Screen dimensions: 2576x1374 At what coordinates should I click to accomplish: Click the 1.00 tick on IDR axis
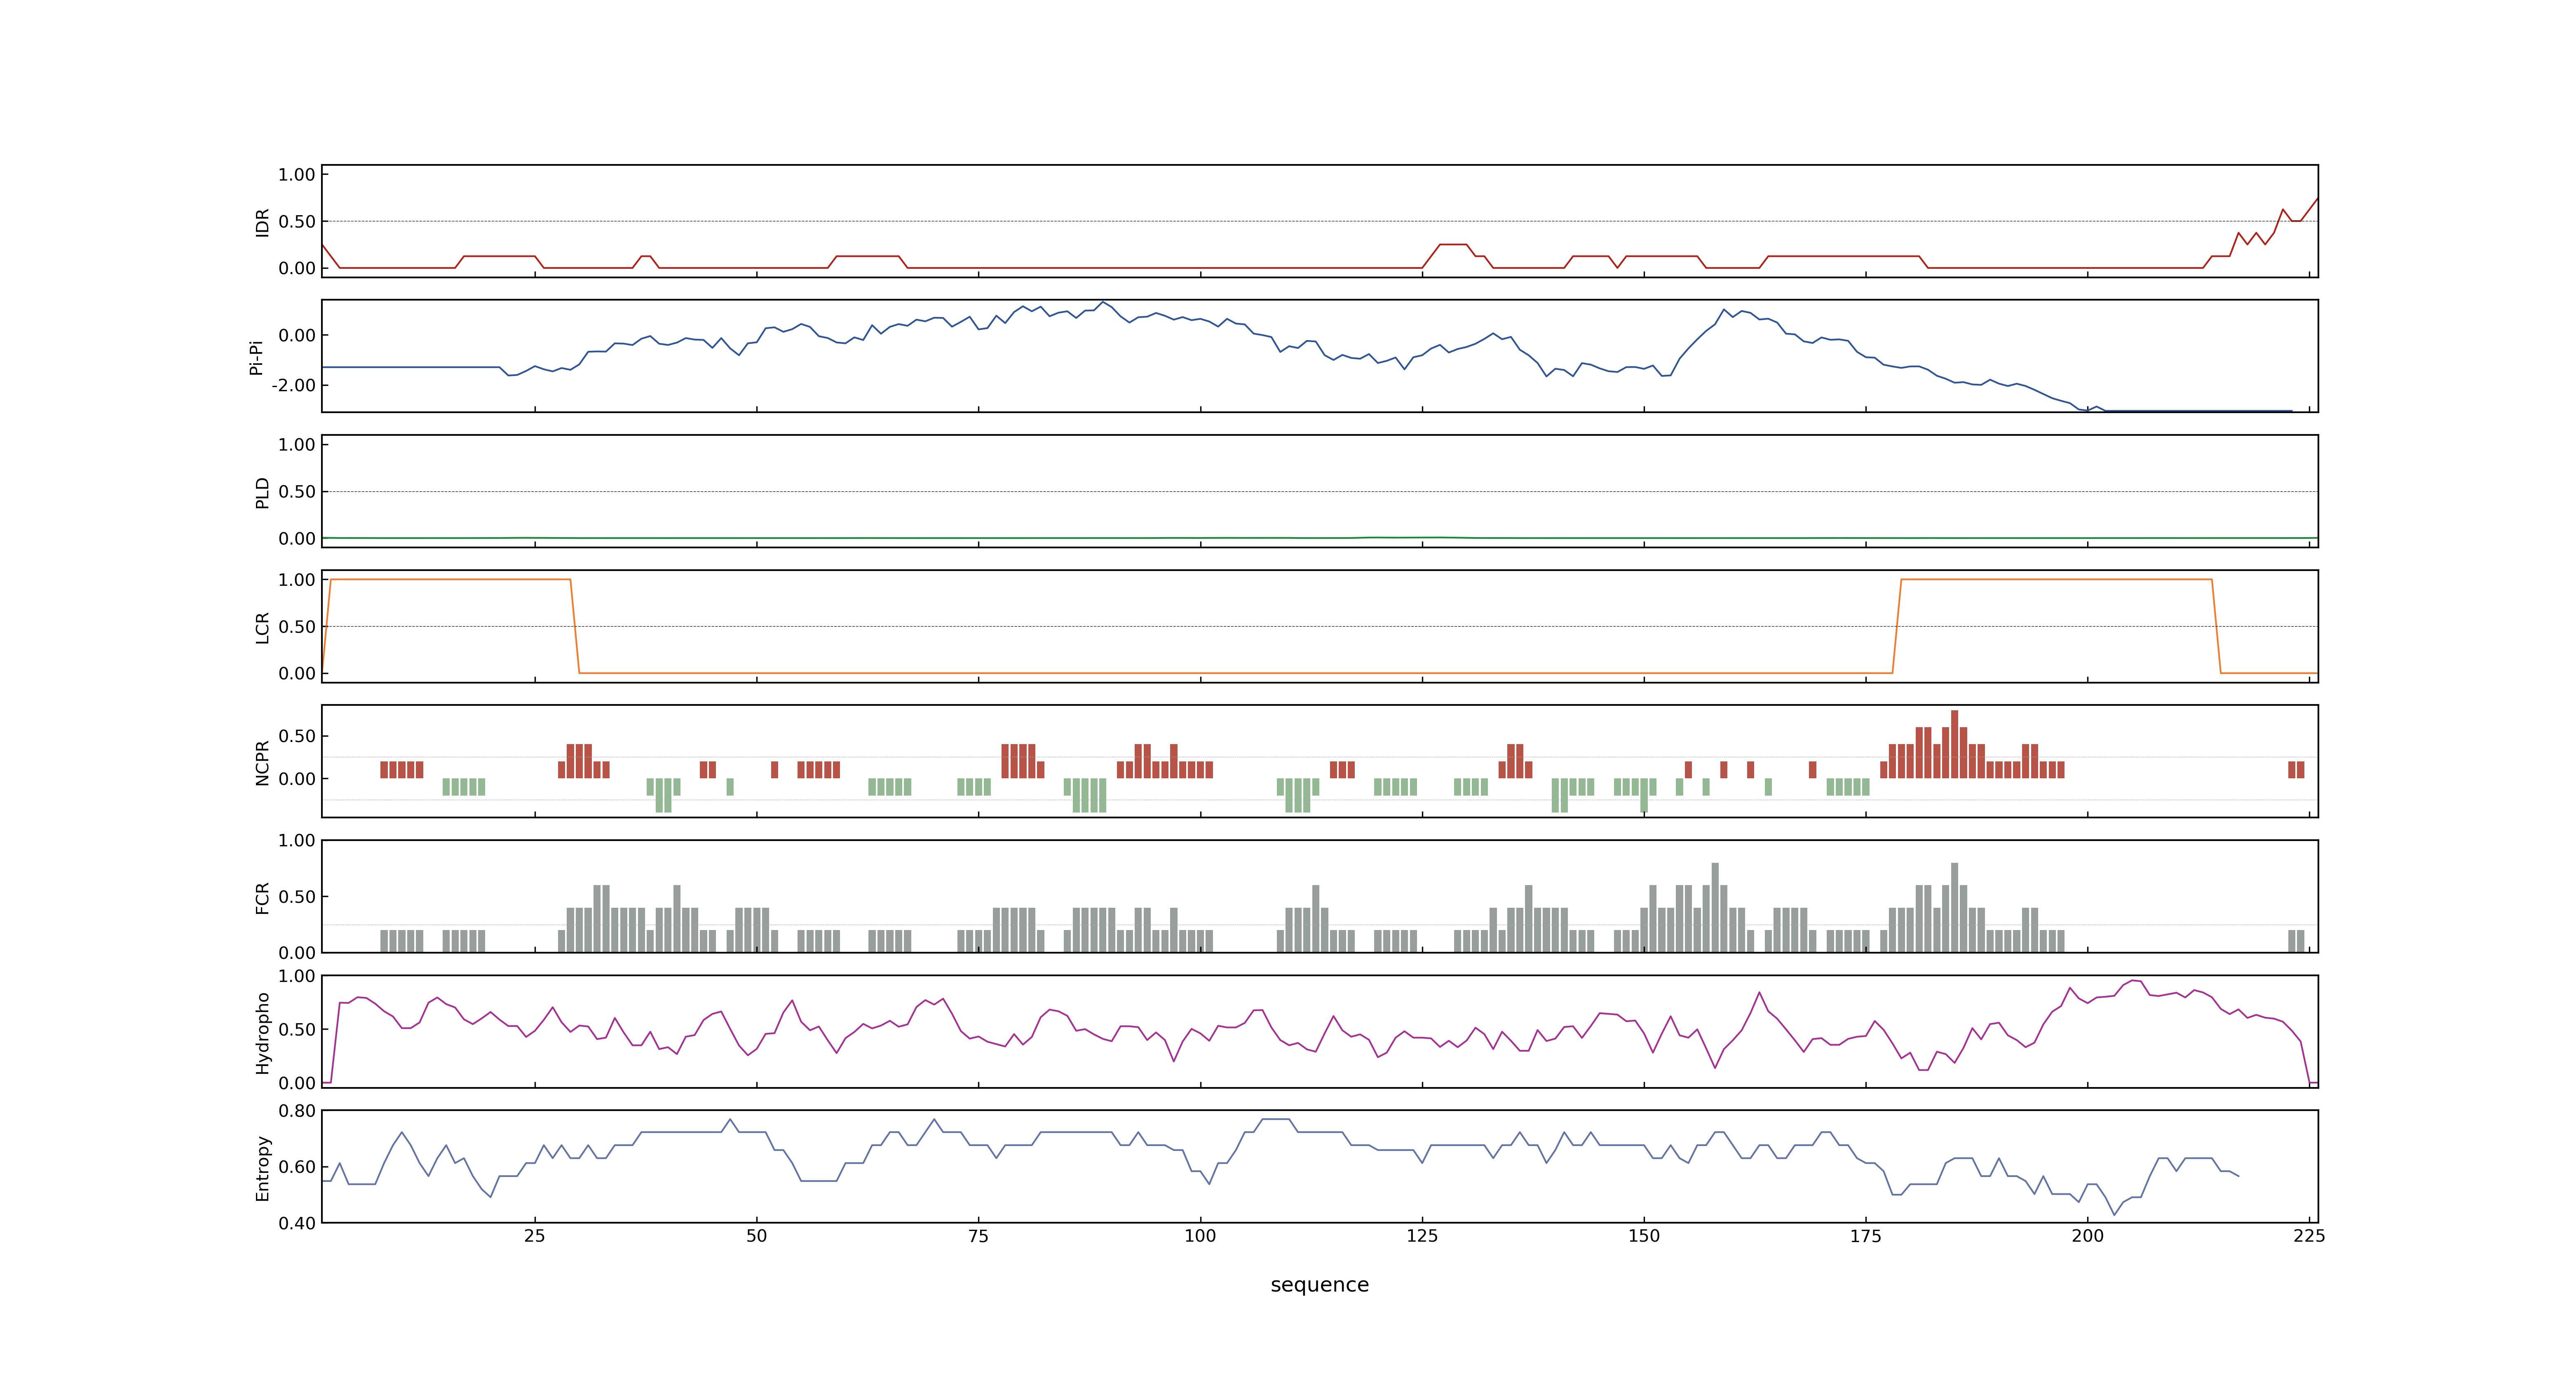(297, 175)
